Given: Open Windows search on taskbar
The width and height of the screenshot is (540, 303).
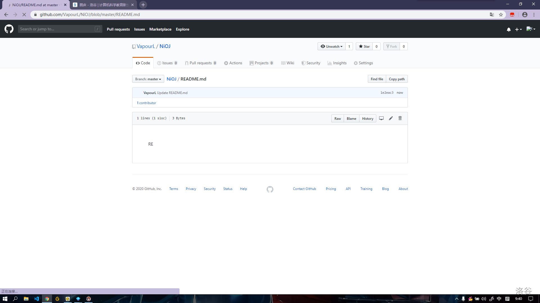Looking at the screenshot, I should click(x=15, y=299).
